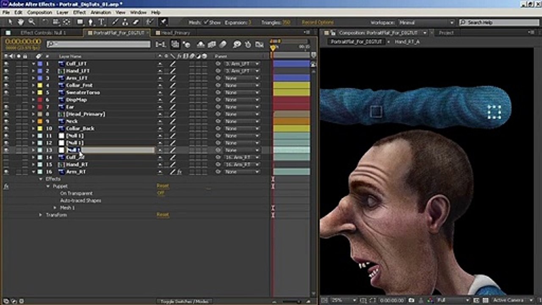Select the Pan Behind anchor tool
Viewport: 542px width, 305px height.
(x=66, y=22)
